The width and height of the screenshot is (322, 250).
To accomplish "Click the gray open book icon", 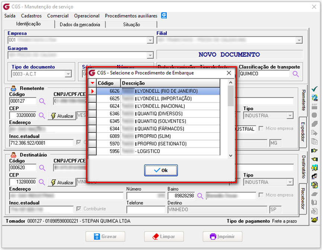I will pyautogui.click(x=315, y=203).
